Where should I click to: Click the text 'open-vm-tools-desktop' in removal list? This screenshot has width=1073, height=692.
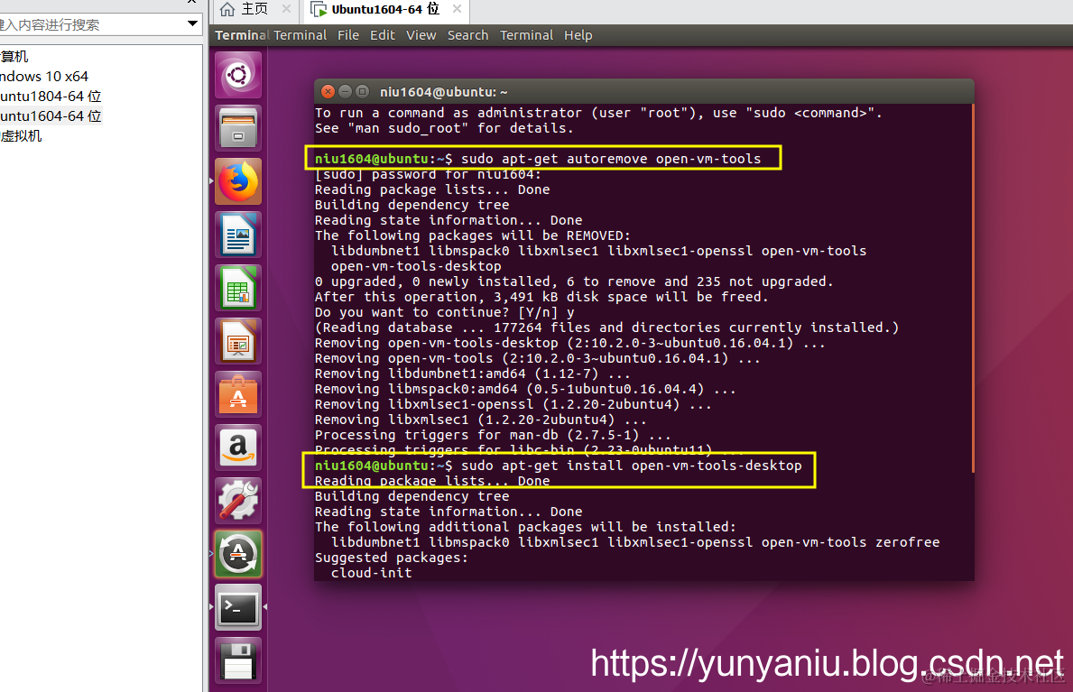tap(416, 266)
